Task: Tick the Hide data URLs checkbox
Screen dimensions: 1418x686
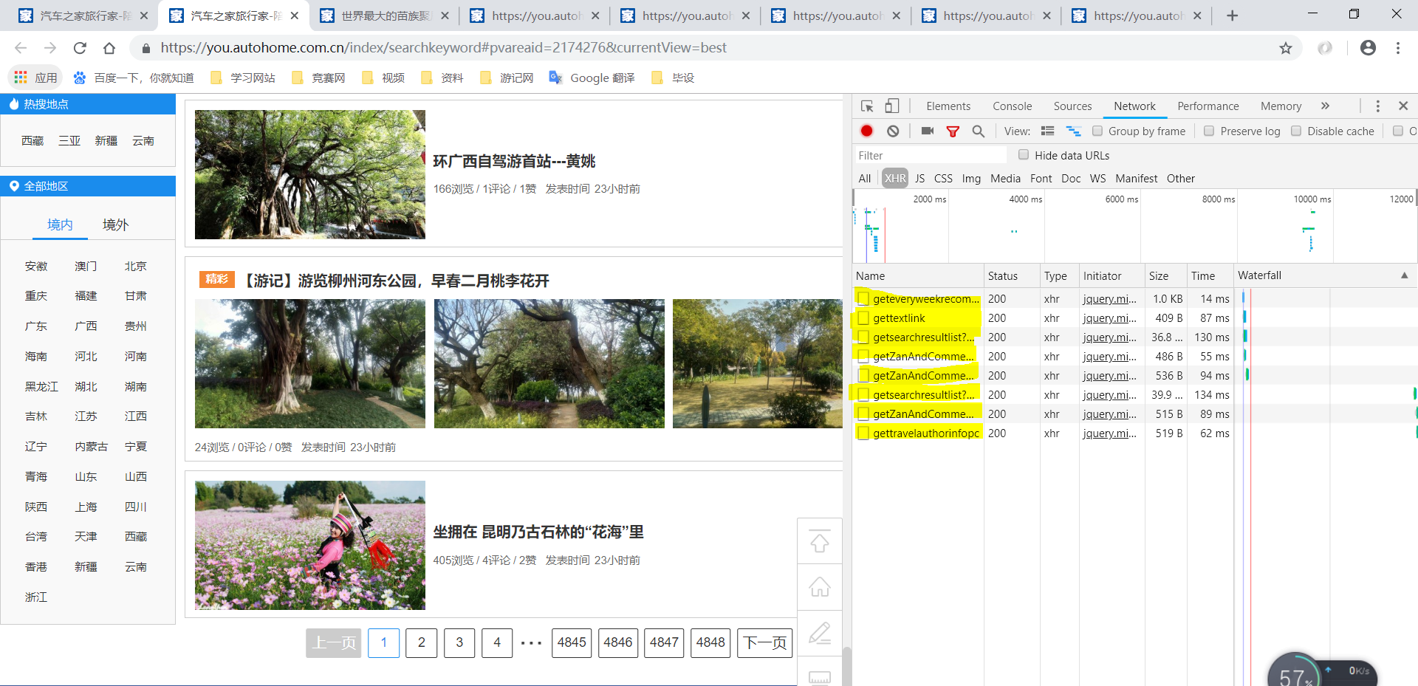Action: pos(1024,155)
